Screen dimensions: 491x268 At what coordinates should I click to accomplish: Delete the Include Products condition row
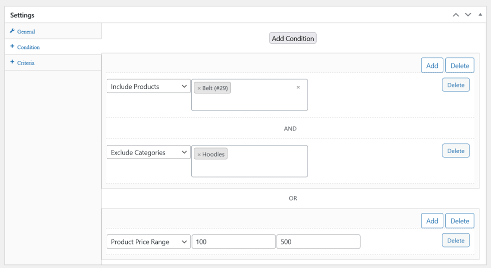(x=455, y=85)
